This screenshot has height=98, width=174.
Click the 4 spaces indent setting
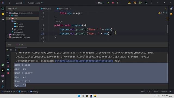coord(164,92)
